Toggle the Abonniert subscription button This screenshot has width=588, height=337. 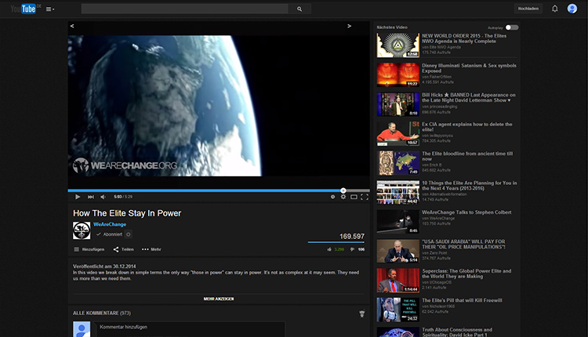click(x=109, y=234)
